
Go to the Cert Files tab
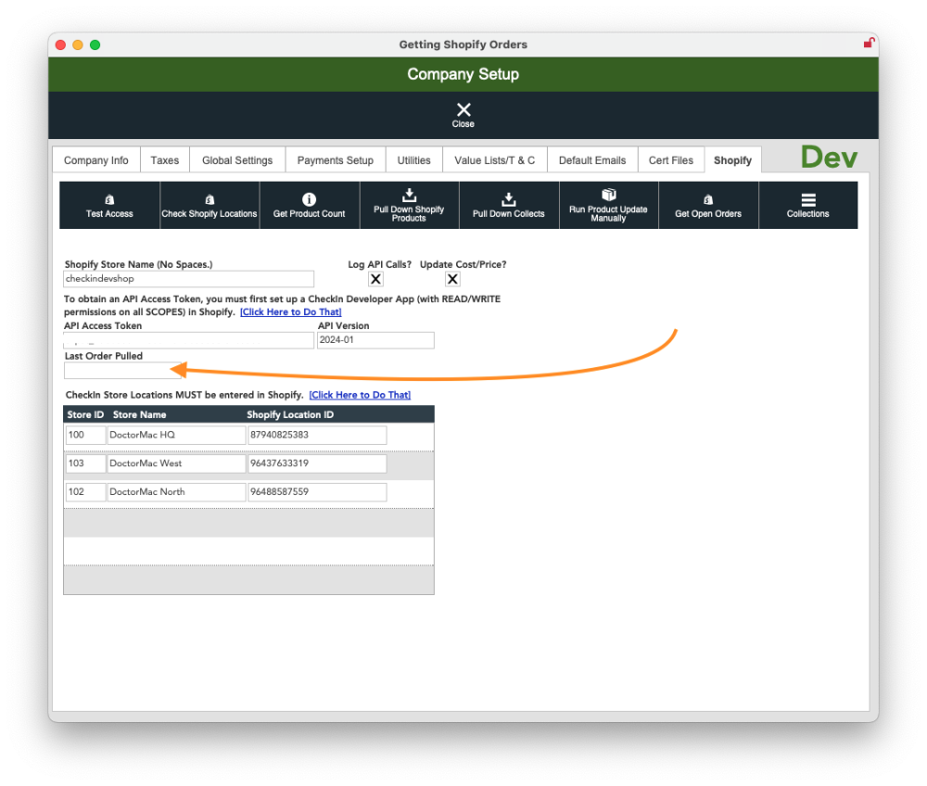tap(670, 159)
